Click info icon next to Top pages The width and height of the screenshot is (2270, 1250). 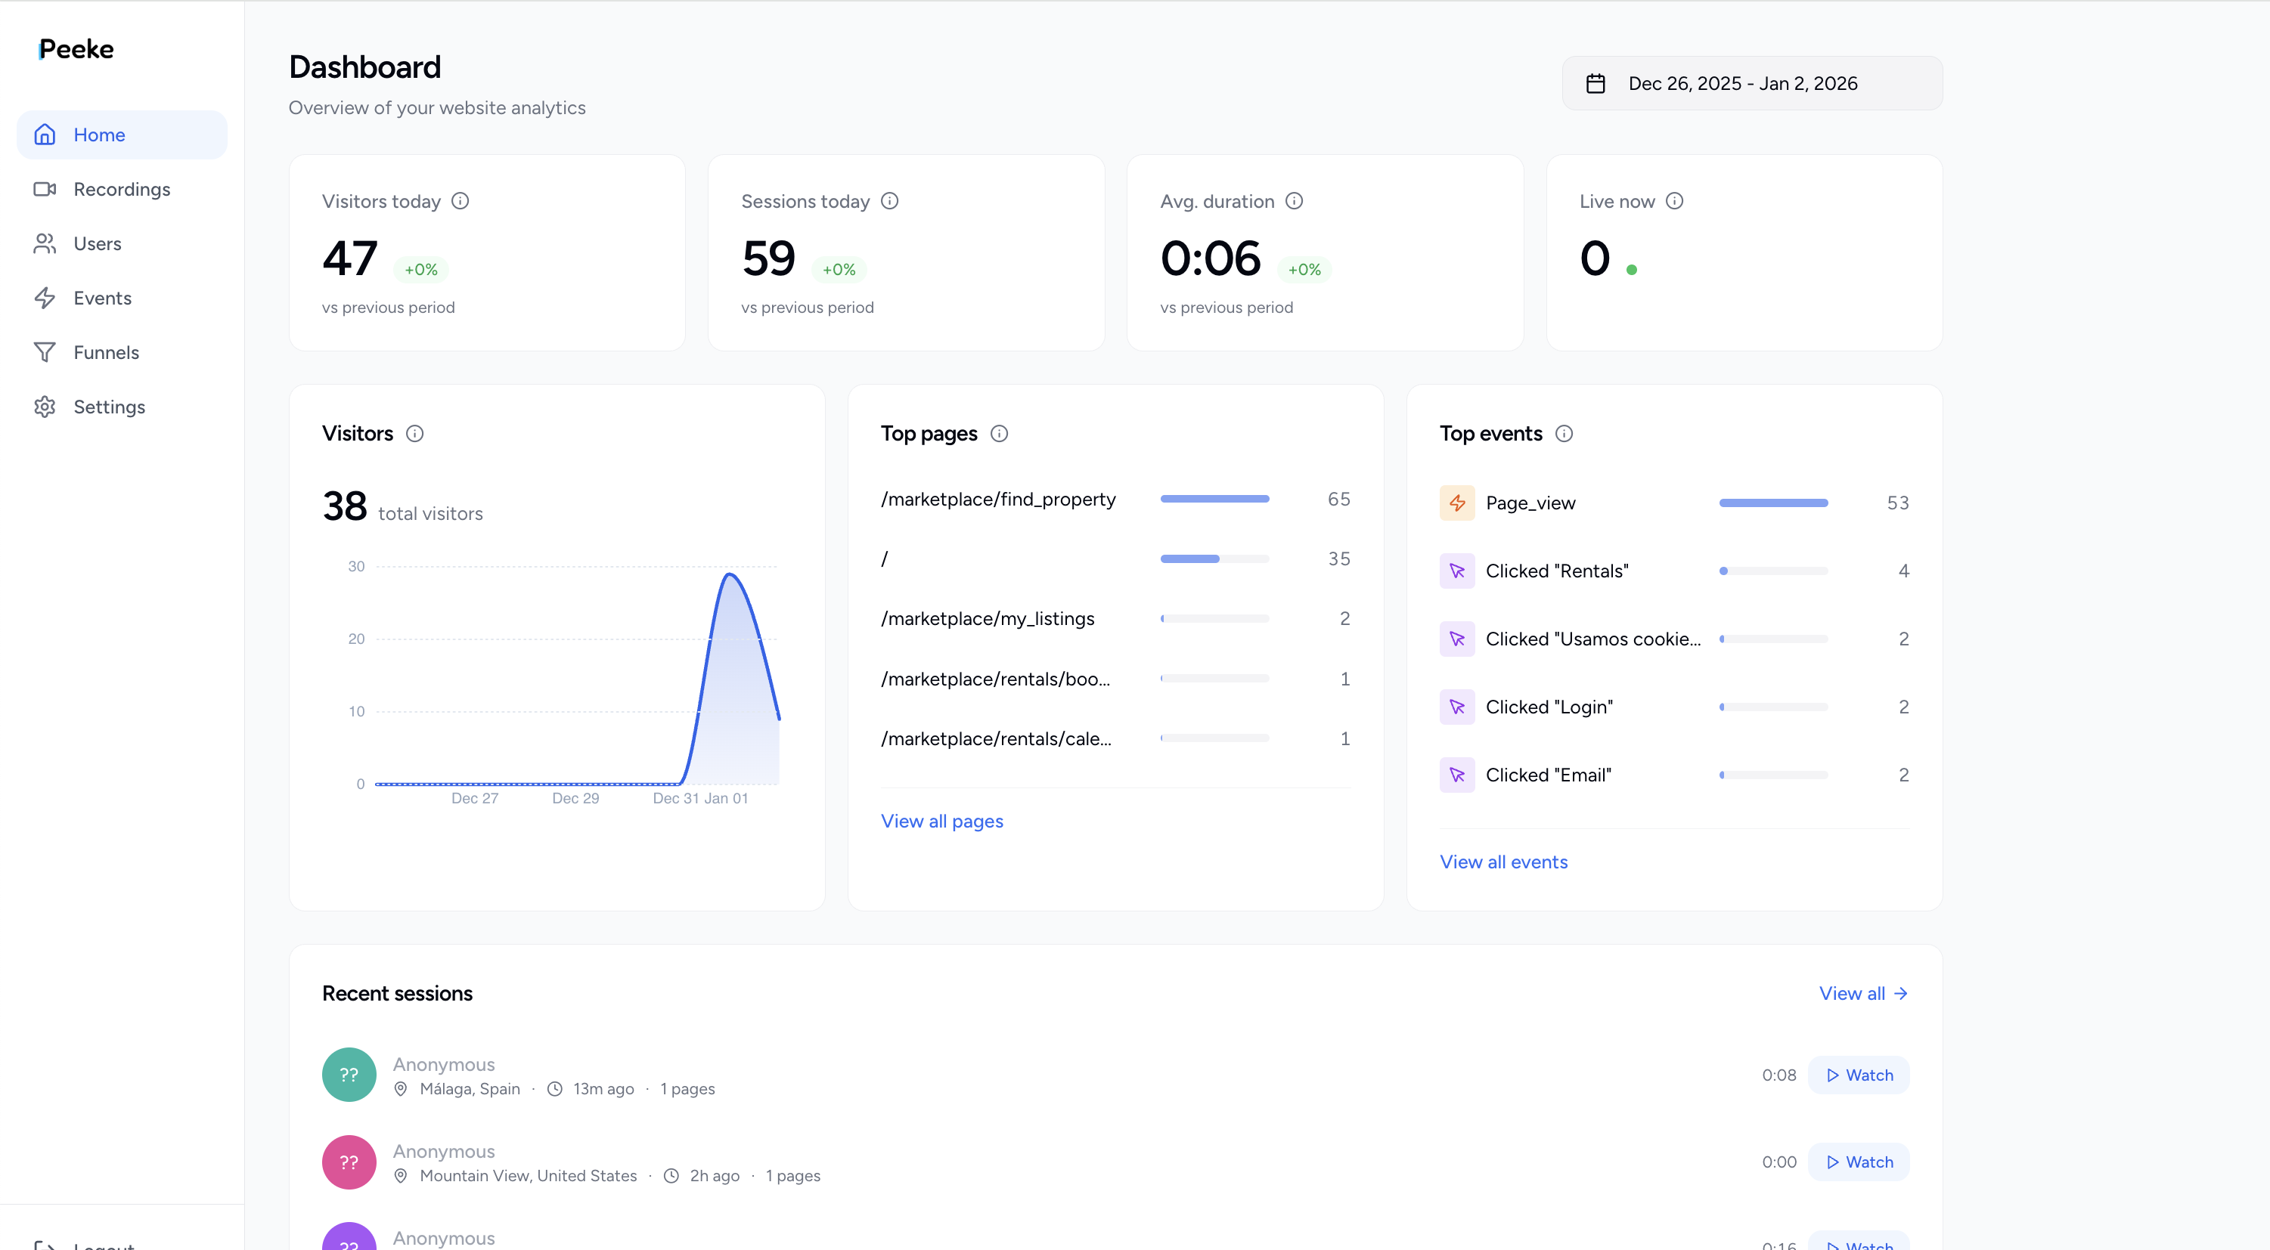[x=998, y=433]
